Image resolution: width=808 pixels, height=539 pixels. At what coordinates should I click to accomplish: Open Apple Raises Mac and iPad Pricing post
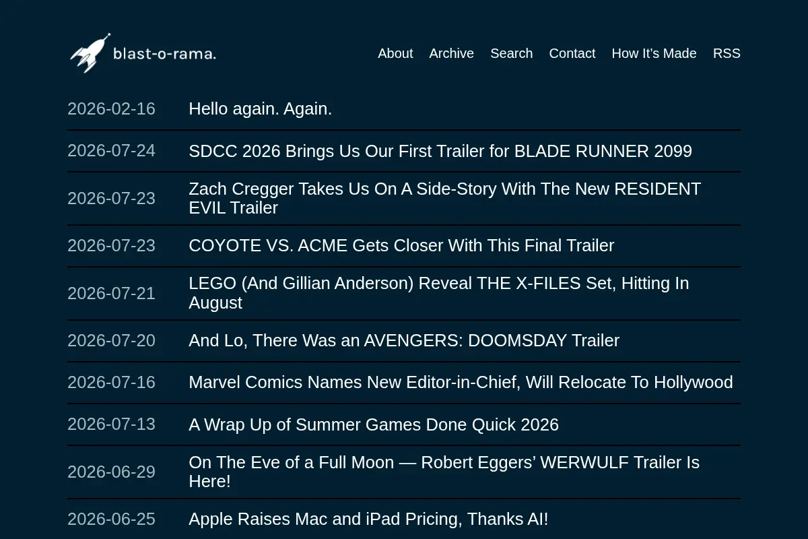[x=368, y=519]
